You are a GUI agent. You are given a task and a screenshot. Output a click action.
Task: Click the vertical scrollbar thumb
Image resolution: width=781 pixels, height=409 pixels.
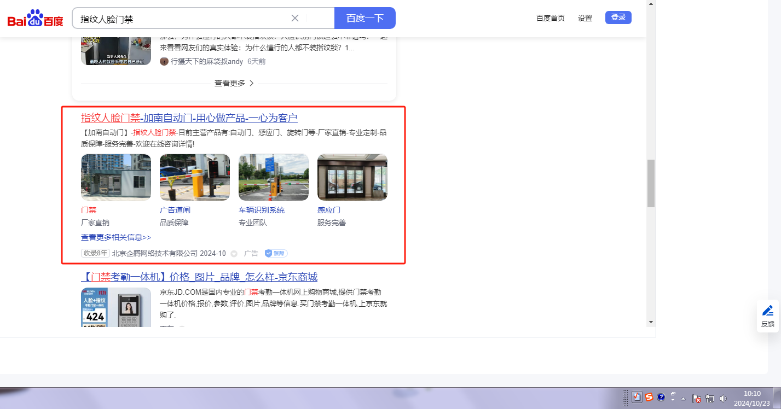coord(651,183)
